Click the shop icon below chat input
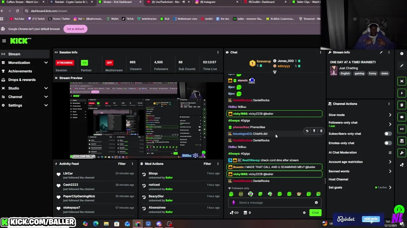This screenshot has height=228, width=407. 247,213
